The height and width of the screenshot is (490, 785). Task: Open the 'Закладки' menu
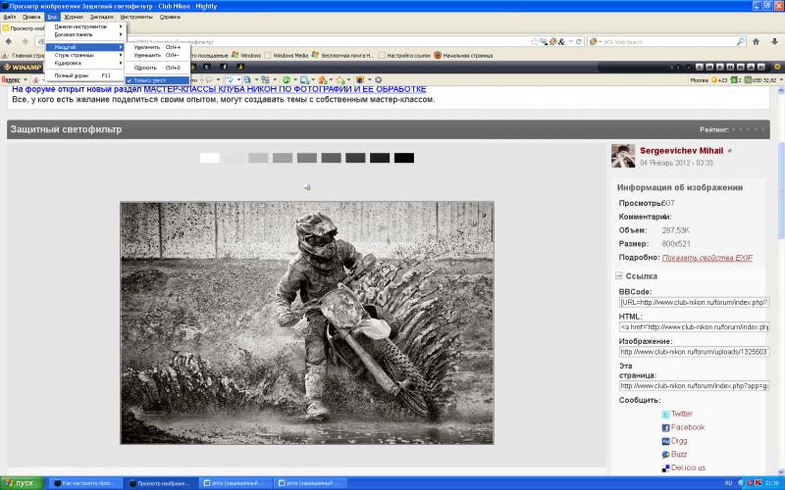point(102,17)
